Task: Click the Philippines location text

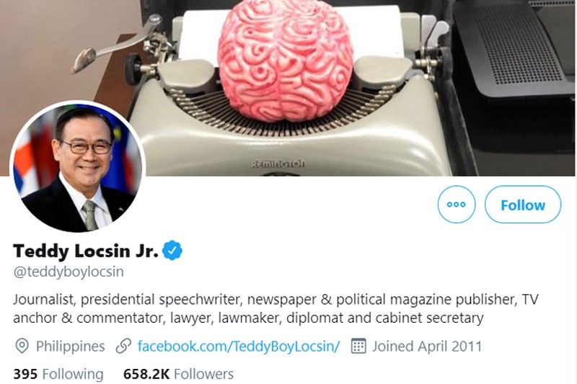Action: [70, 346]
